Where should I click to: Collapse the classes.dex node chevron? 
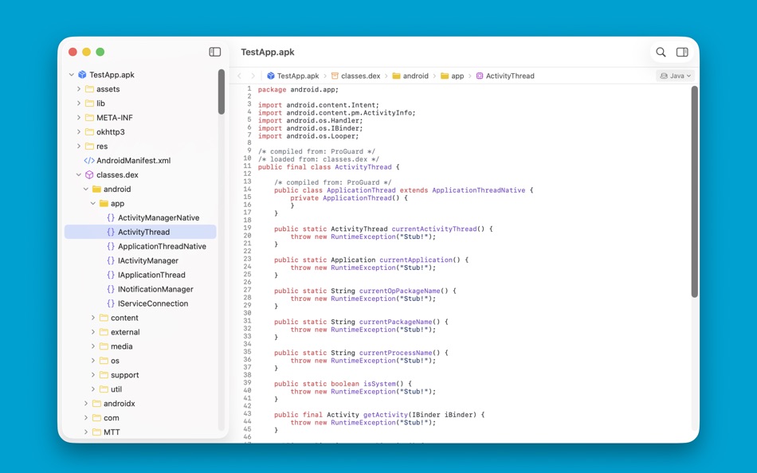[79, 174]
